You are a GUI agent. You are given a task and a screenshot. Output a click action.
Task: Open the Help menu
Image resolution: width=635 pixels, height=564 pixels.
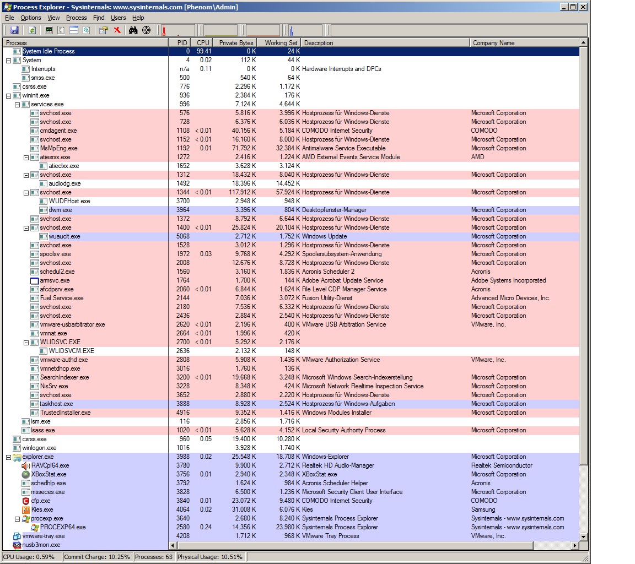click(x=138, y=18)
